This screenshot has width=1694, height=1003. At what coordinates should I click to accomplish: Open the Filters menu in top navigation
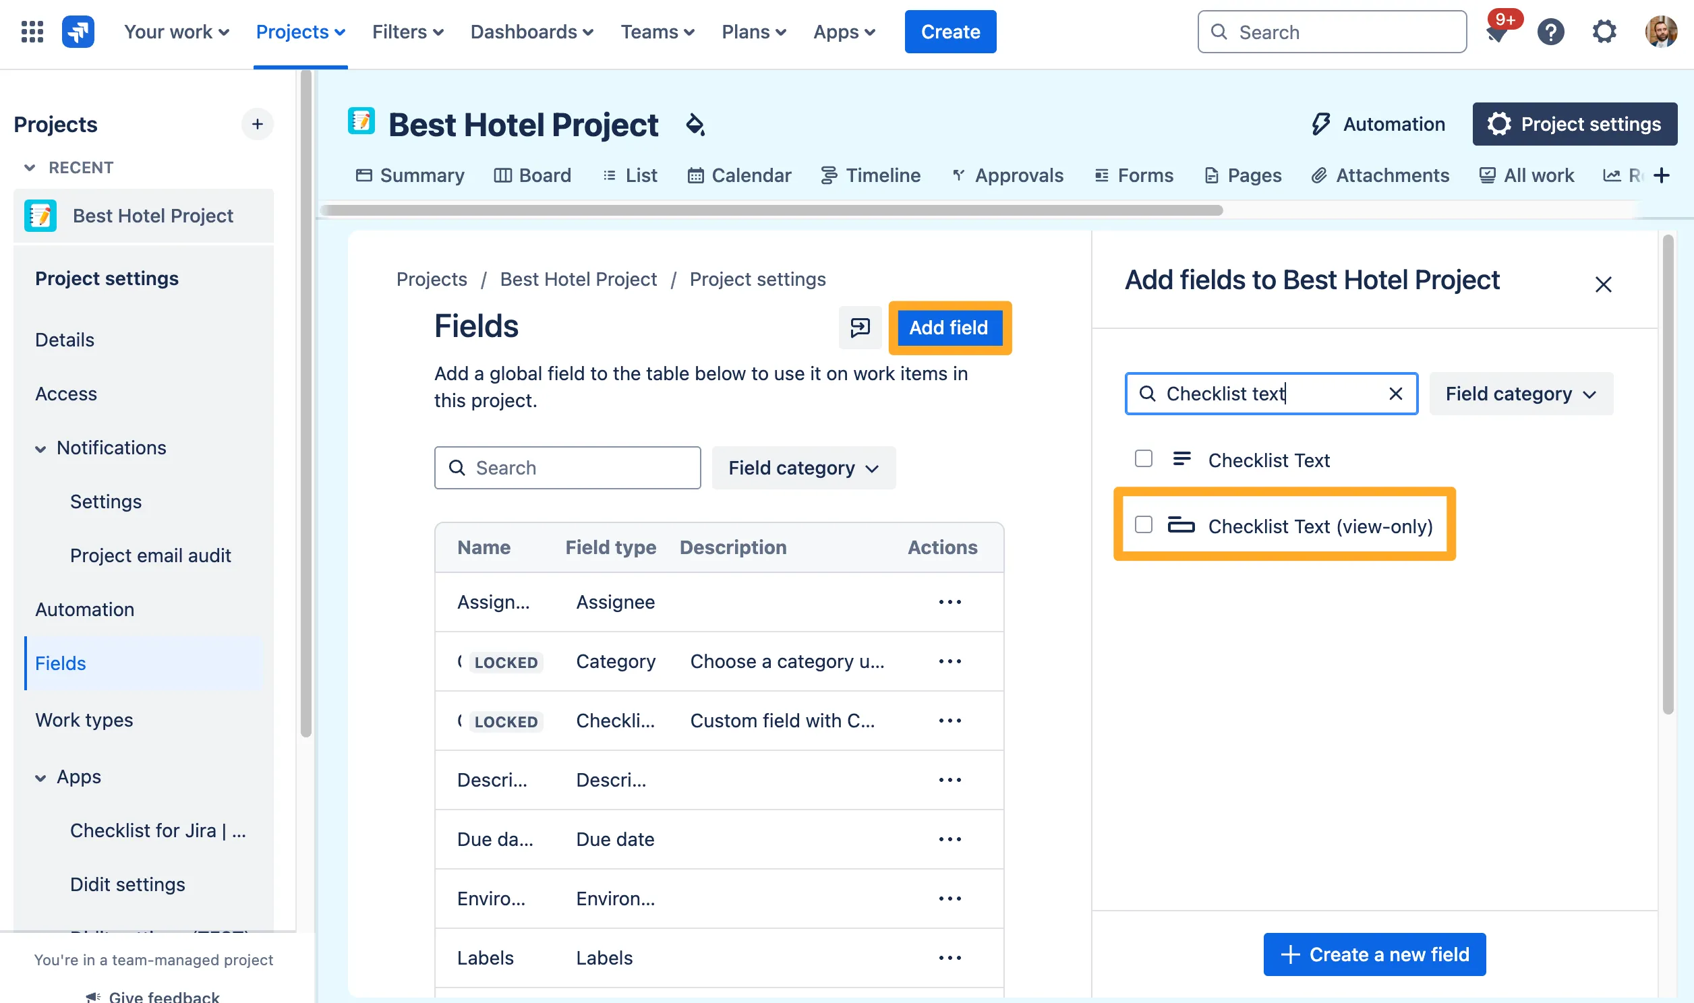tap(407, 32)
